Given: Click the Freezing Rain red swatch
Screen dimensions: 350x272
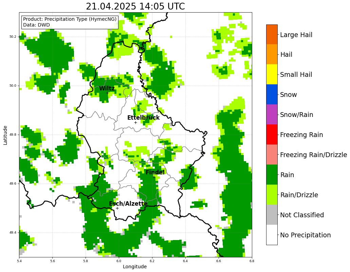Looking at the screenshot, I should 272,135.
